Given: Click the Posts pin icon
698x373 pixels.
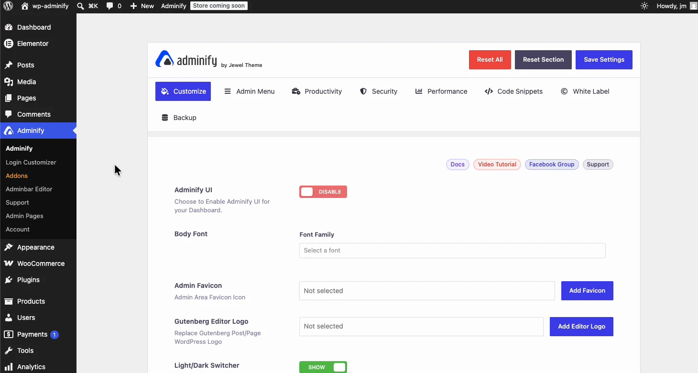Looking at the screenshot, I should (x=9, y=65).
